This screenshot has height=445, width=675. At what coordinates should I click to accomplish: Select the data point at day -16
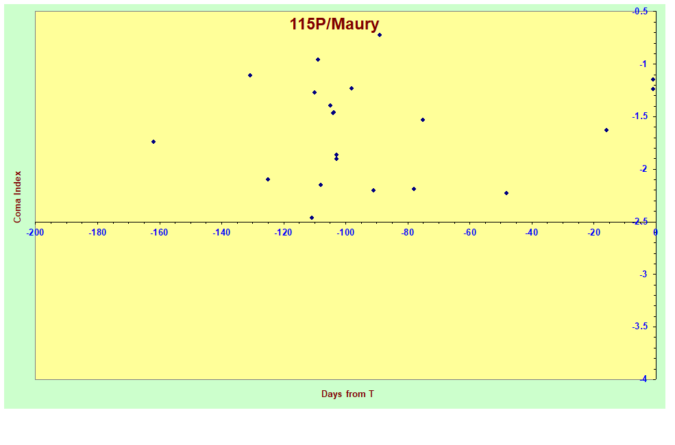tap(606, 130)
